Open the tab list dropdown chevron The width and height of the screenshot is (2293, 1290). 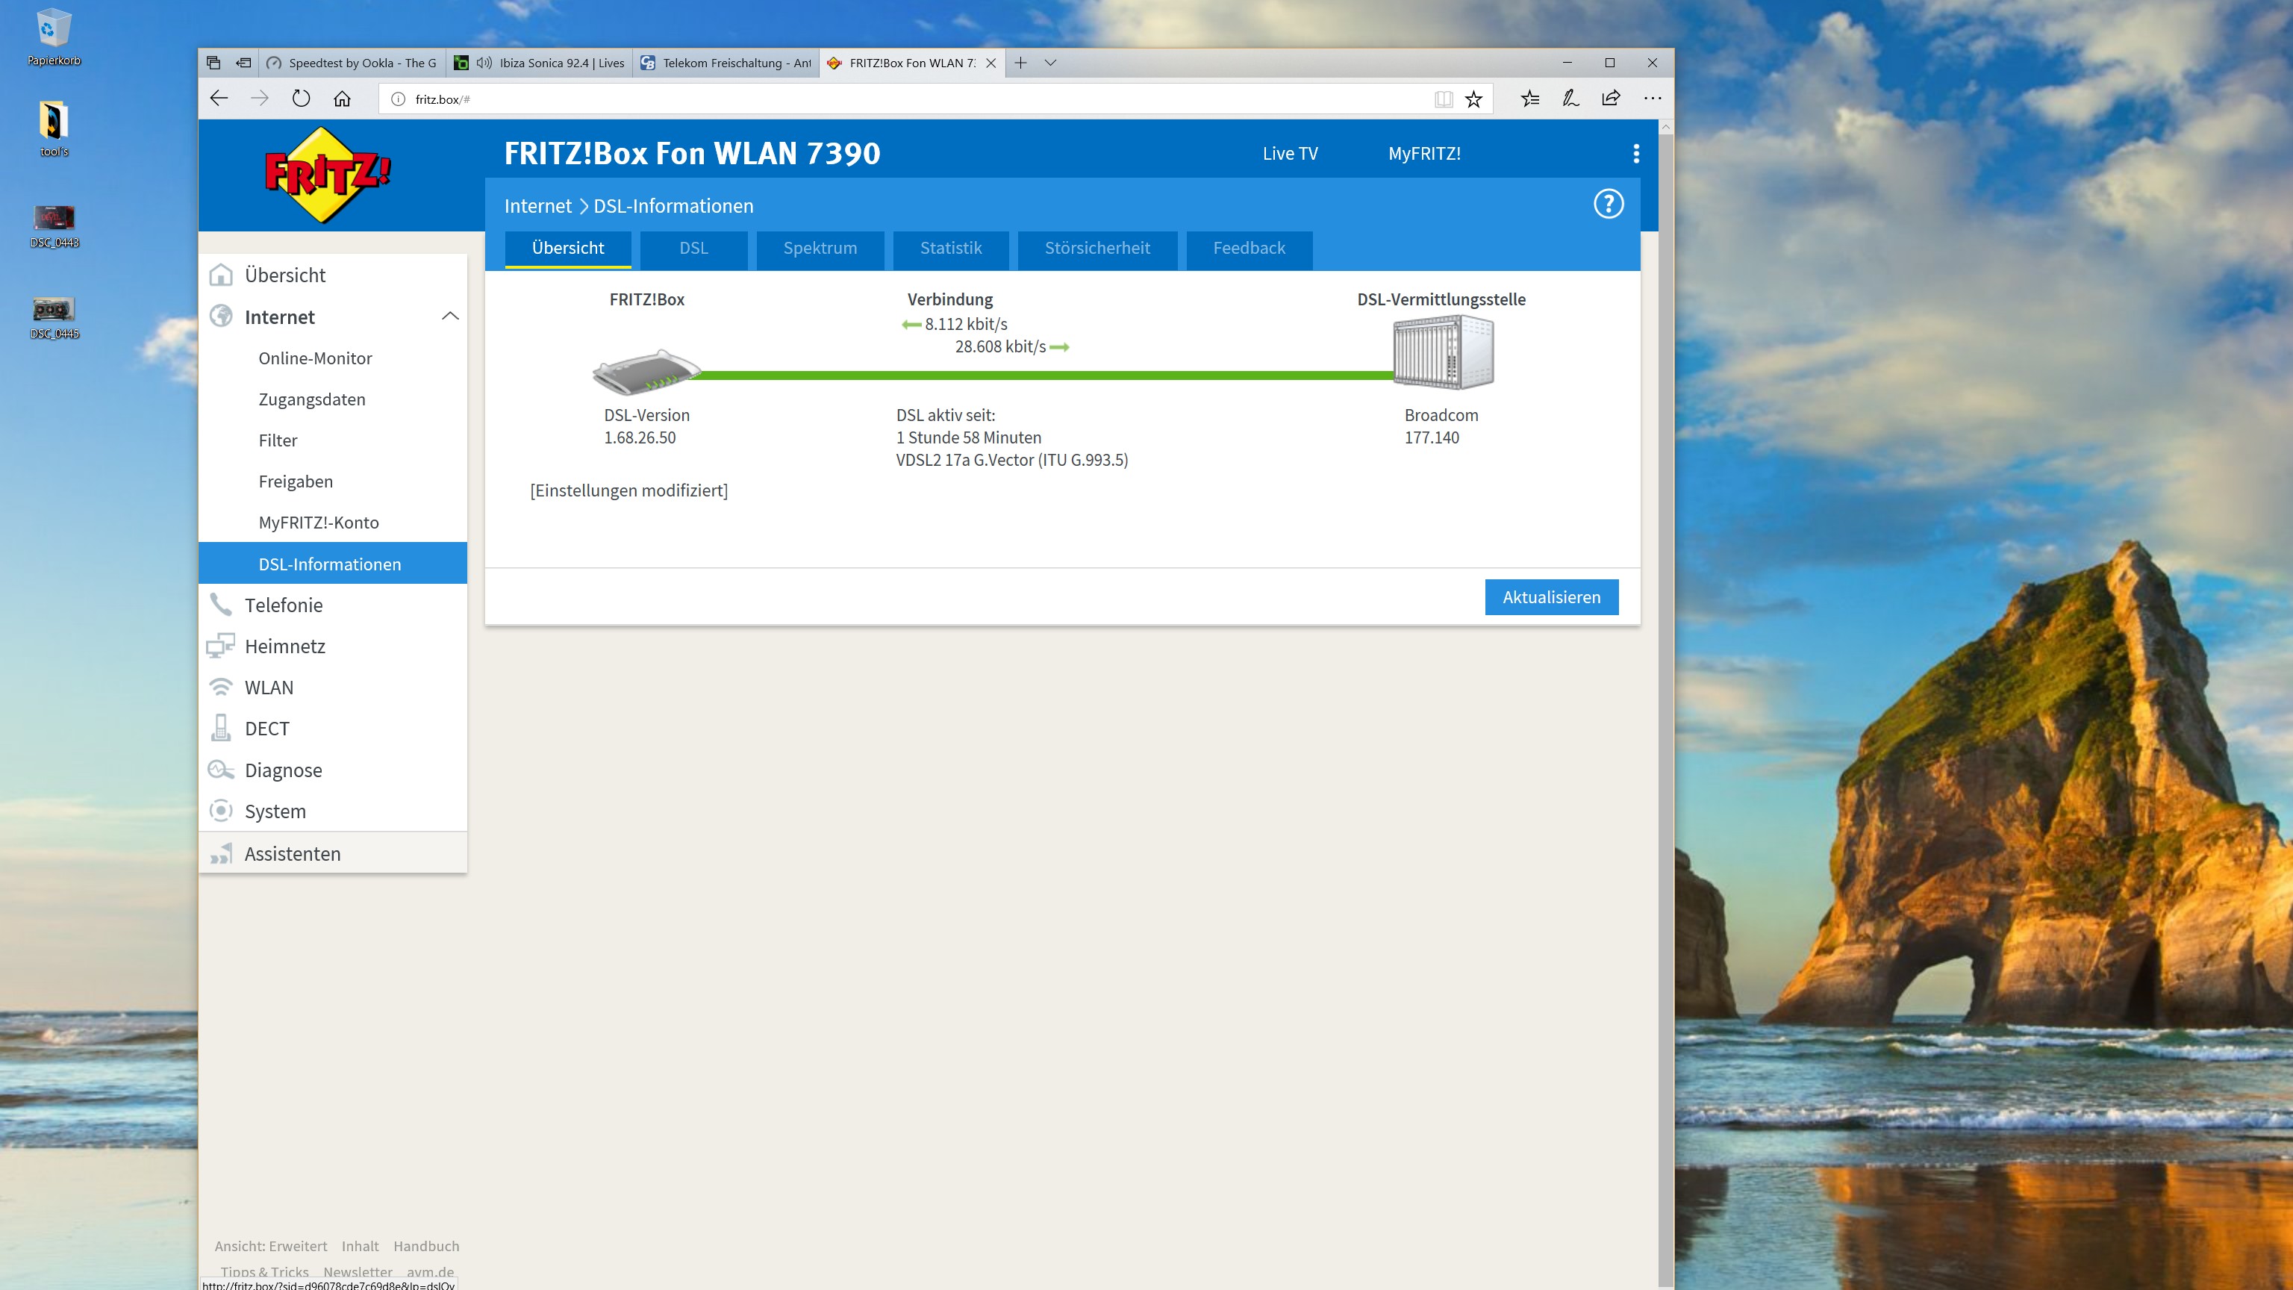point(1050,63)
